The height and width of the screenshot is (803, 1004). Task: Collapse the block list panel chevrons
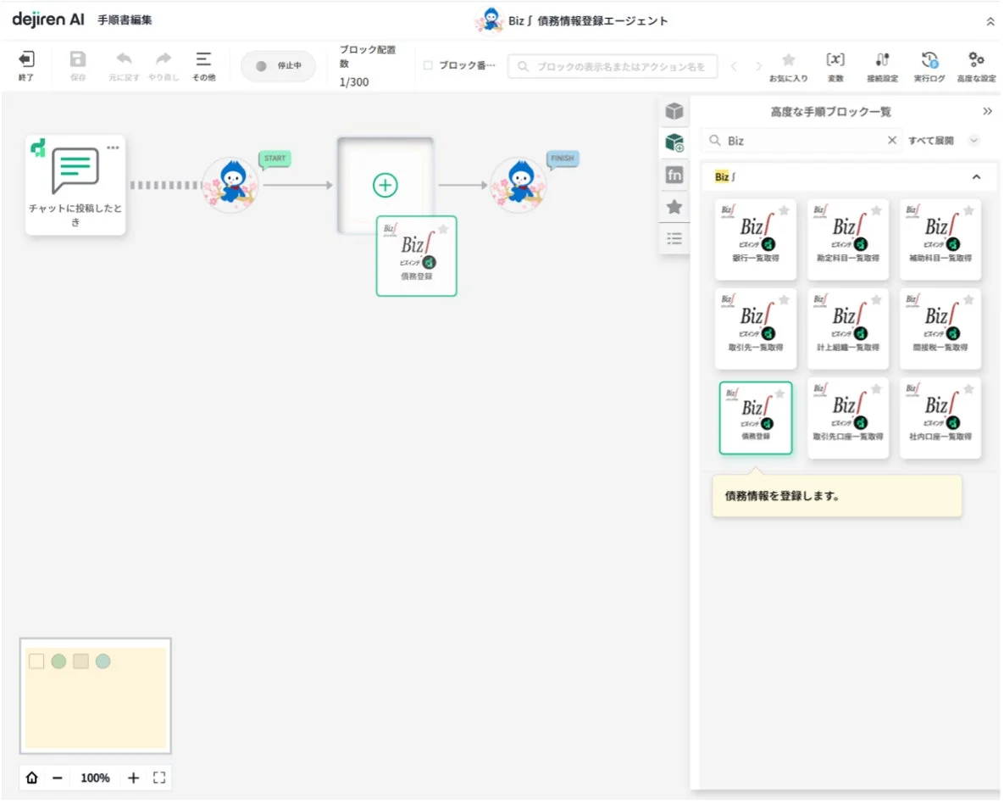point(987,112)
